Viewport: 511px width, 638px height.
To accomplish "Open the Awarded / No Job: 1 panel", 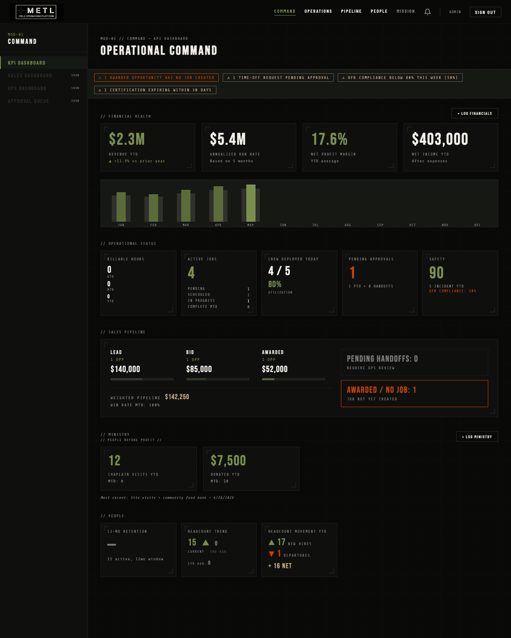I will 414,394.
